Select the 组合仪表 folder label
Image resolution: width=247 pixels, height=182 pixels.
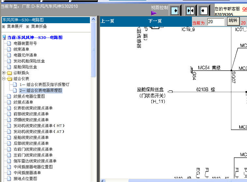(21, 78)
